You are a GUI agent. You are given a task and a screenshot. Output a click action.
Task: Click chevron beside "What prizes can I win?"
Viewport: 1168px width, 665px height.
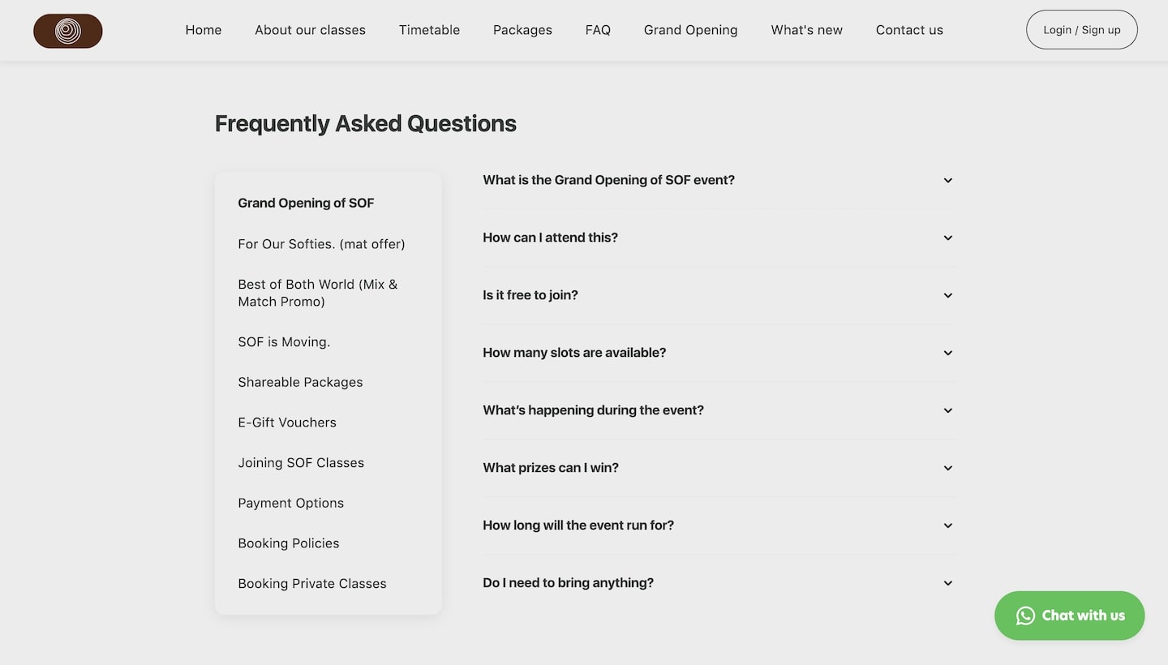click(947, 468)
